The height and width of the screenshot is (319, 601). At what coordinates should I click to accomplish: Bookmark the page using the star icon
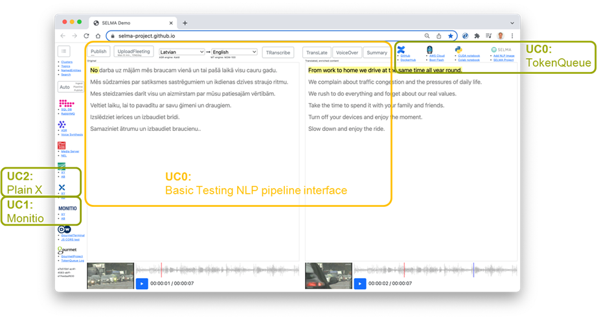point(450,36)
